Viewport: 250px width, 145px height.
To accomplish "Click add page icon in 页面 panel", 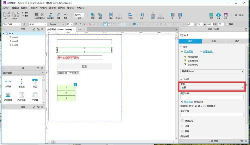I will pos(34,29).
